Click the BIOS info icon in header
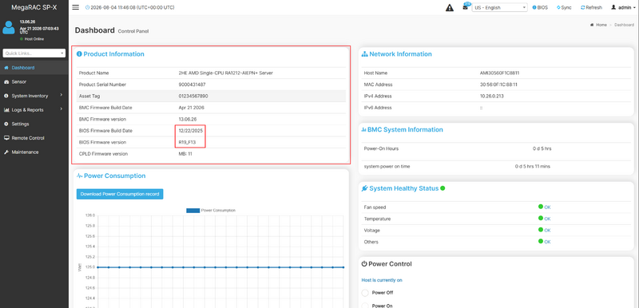The image size is (639, 308). (534, 7)
